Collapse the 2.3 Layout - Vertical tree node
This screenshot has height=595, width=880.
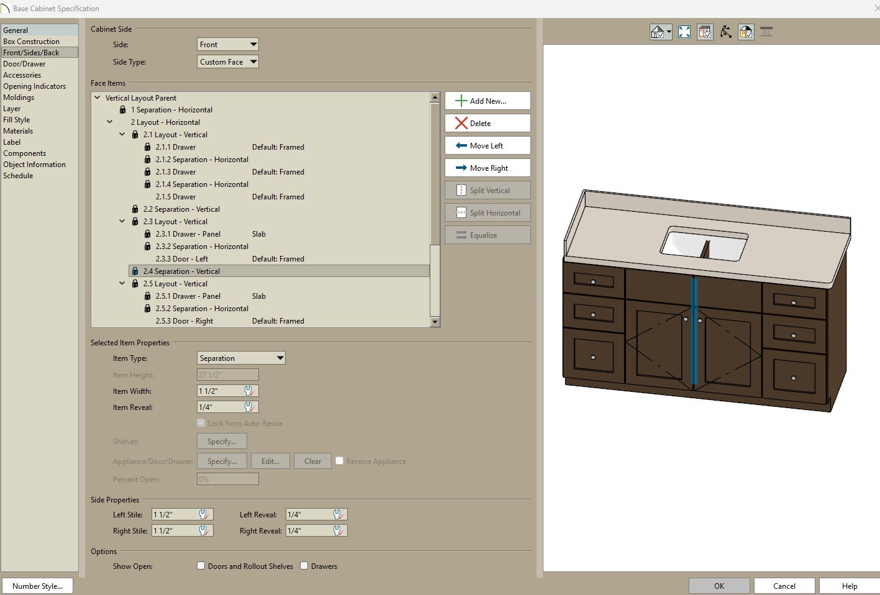point(122,222)
